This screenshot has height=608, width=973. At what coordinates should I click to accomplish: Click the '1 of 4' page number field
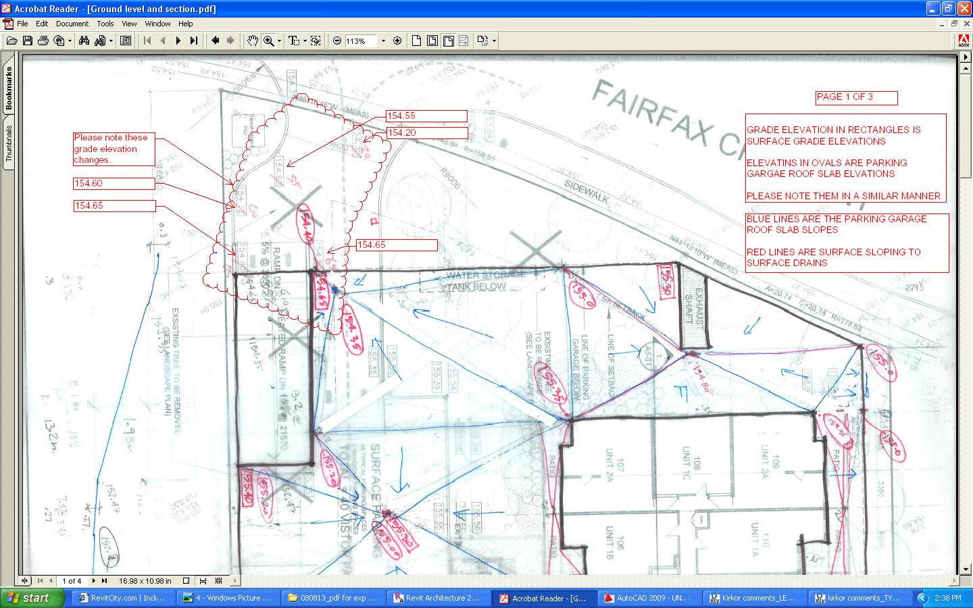[x=72, y=581]
